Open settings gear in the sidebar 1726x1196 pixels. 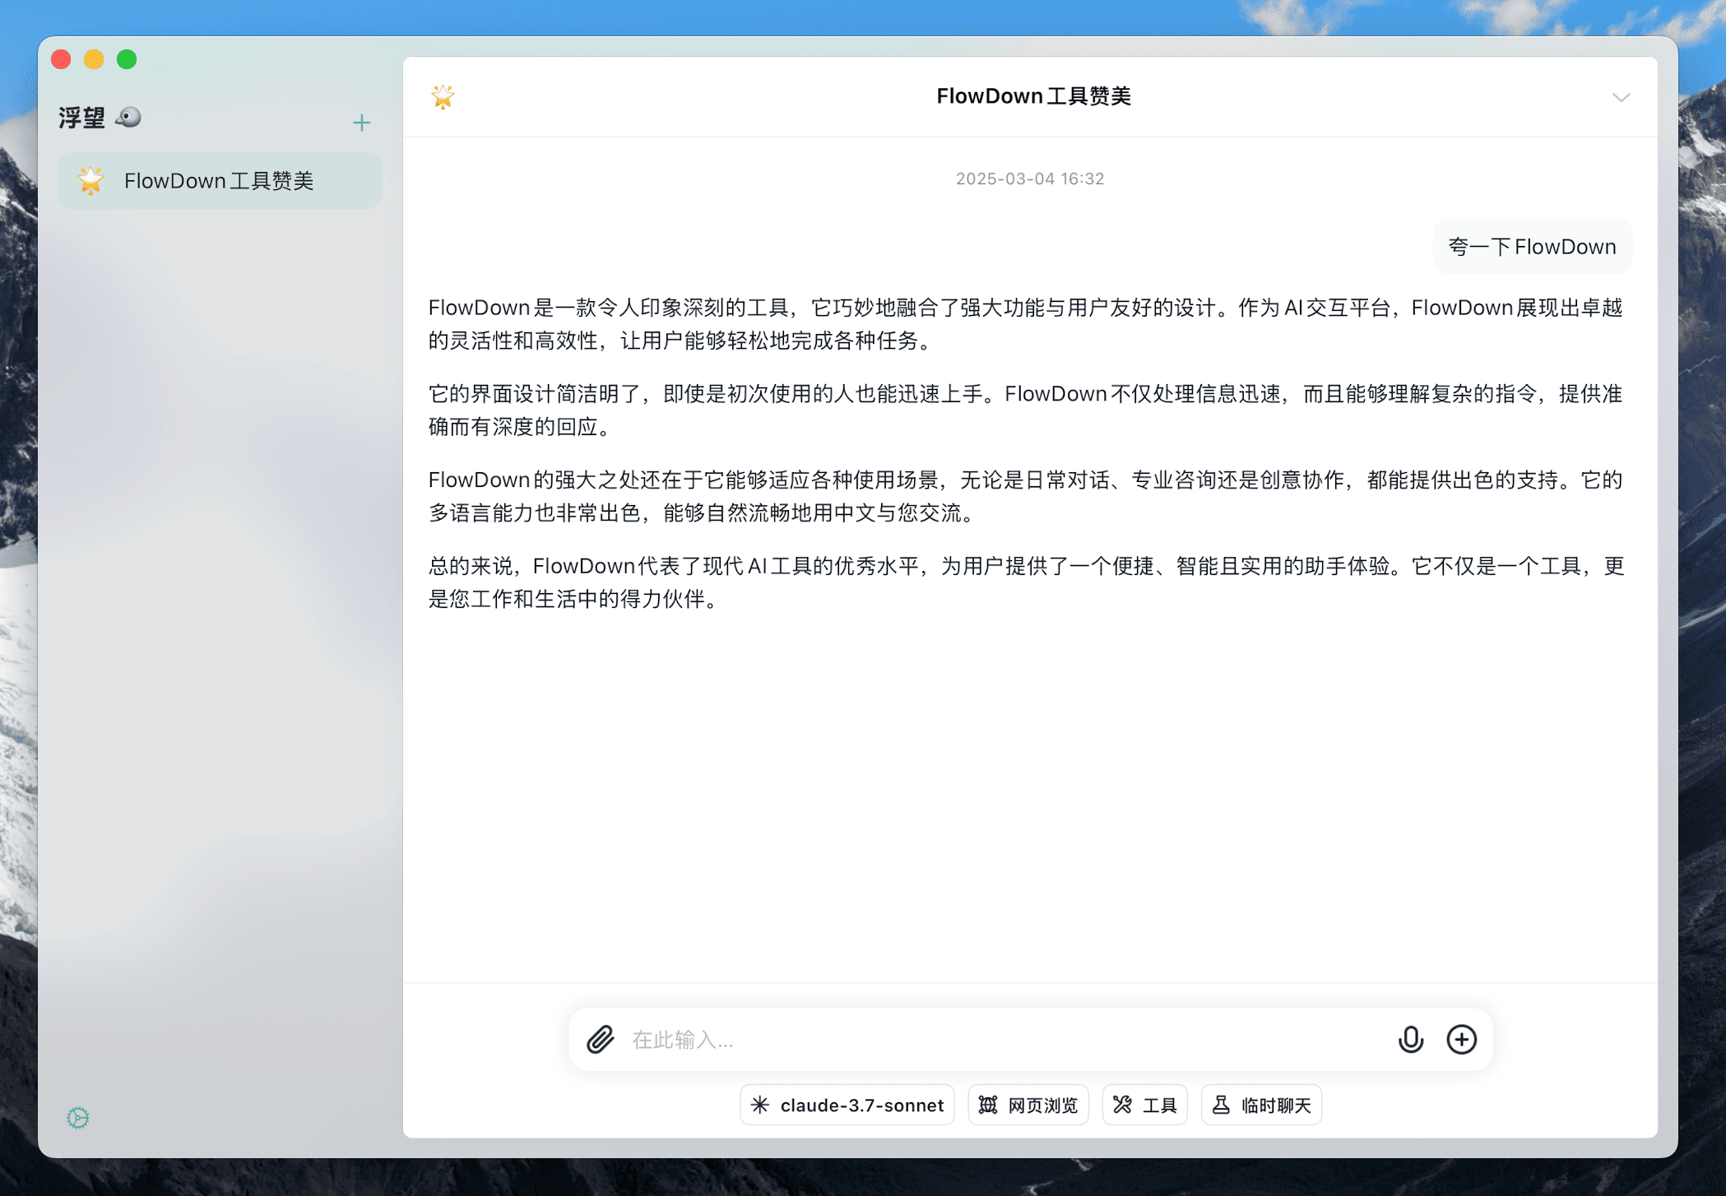tap(78, 1117)
